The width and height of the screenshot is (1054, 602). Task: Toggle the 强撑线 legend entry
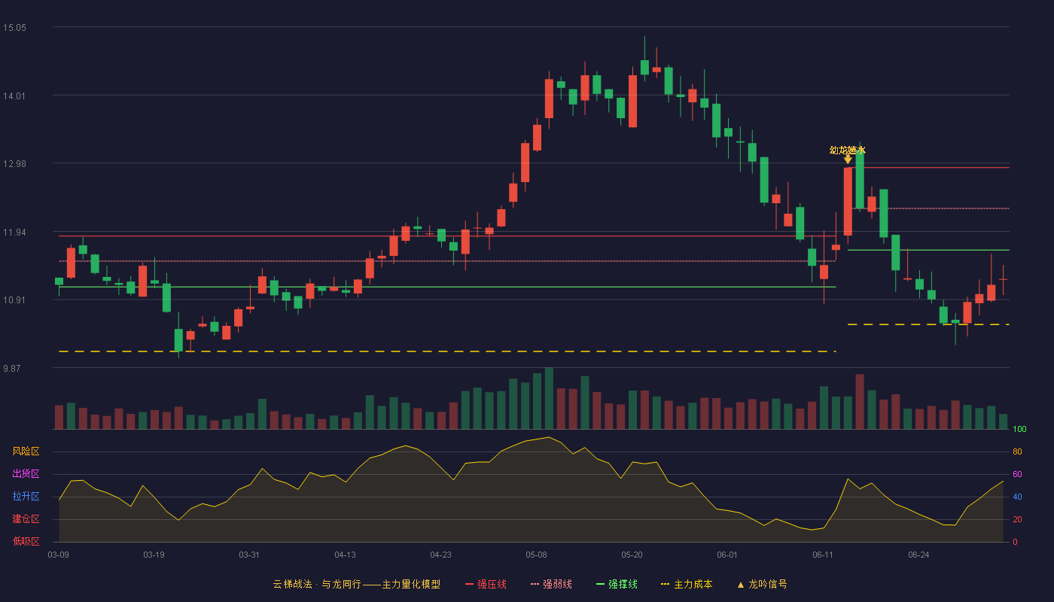click(617, 584)
